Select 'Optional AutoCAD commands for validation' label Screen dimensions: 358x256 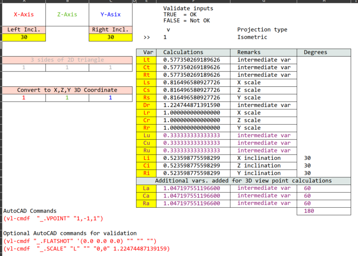(x=70, y=233)
